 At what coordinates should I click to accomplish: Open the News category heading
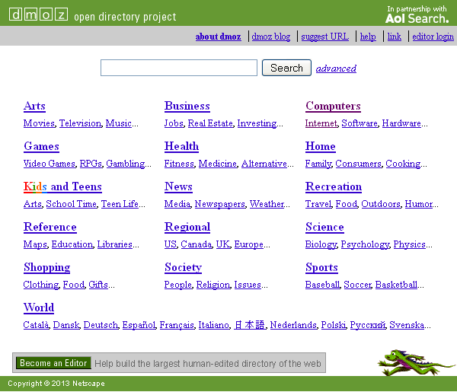178,186
